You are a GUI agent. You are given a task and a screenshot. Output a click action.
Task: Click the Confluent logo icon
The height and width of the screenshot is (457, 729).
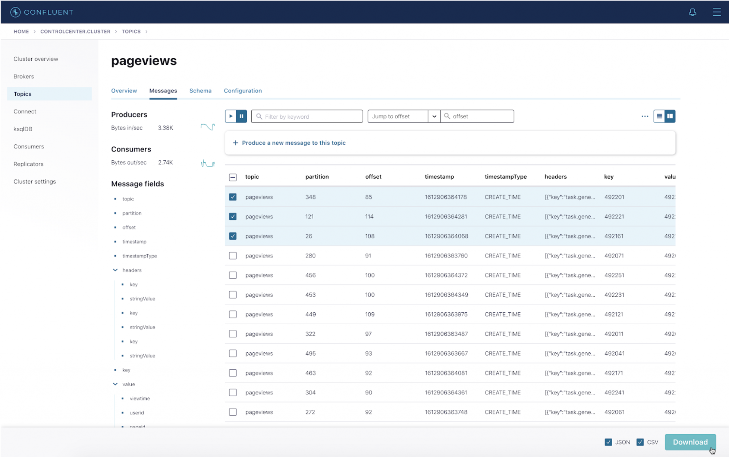(x=15, y=12)
